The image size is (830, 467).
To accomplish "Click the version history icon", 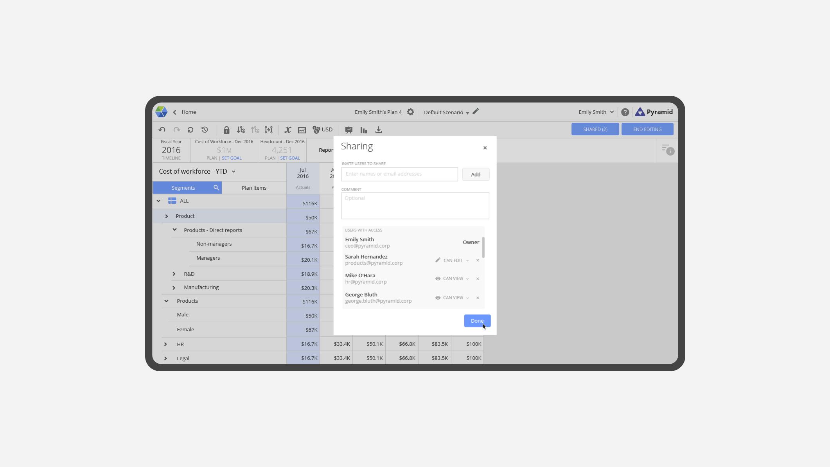I will (x=204, y=129).
